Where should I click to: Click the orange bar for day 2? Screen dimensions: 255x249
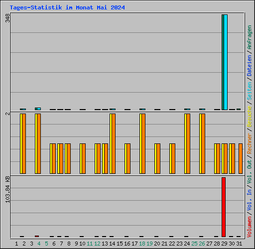(24, 143)
